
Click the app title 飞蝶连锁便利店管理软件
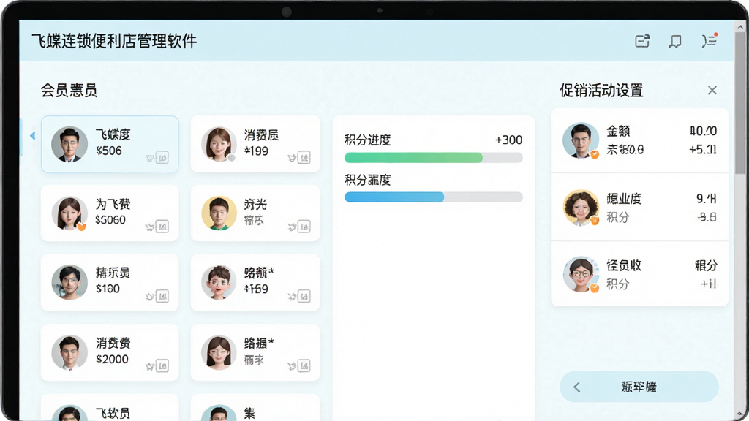point(114,41)
